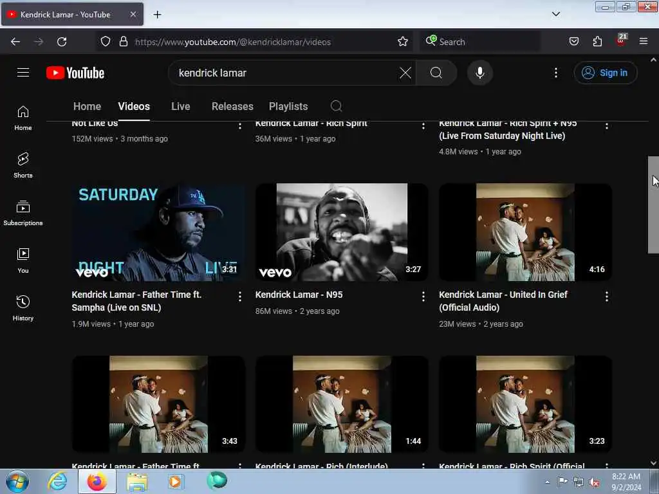Open the 1:44 duration video thumbnail
Viewport: 659px width, 494px height.
(x=342, y=404)
